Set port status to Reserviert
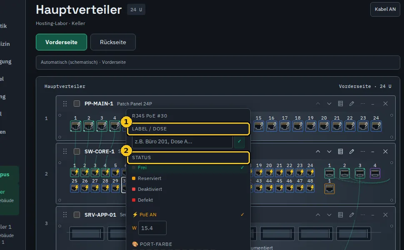Viewport: 404px width, 250px height. click(188, 178)
